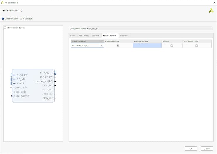Switch to the Basic tab
The height and width of the screenshot is (154, 217).
[x=73, y=35]
